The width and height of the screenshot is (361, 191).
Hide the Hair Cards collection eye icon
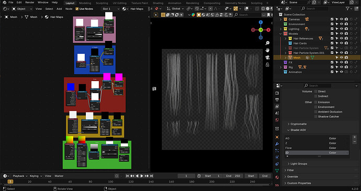point(342,43)
